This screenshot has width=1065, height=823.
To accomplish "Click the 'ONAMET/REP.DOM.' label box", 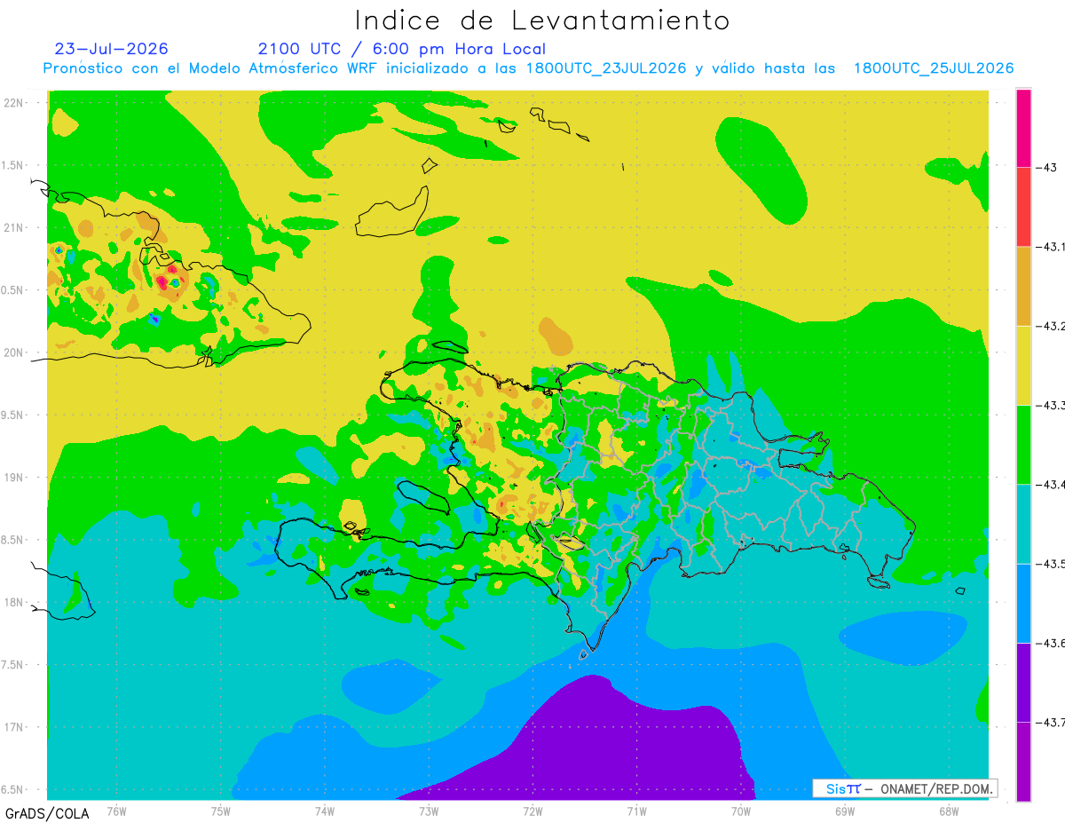I will pyautogui.click(x=905, y=788).
